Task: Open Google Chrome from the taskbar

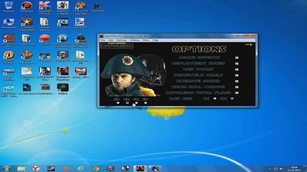Action: 96,168
